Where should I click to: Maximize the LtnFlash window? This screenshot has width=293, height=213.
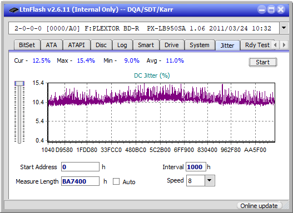(271, 9)
